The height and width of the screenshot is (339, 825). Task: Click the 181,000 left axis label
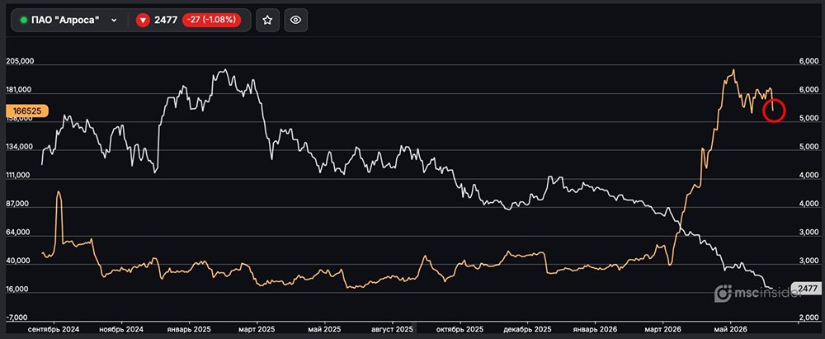coord(20,90)
